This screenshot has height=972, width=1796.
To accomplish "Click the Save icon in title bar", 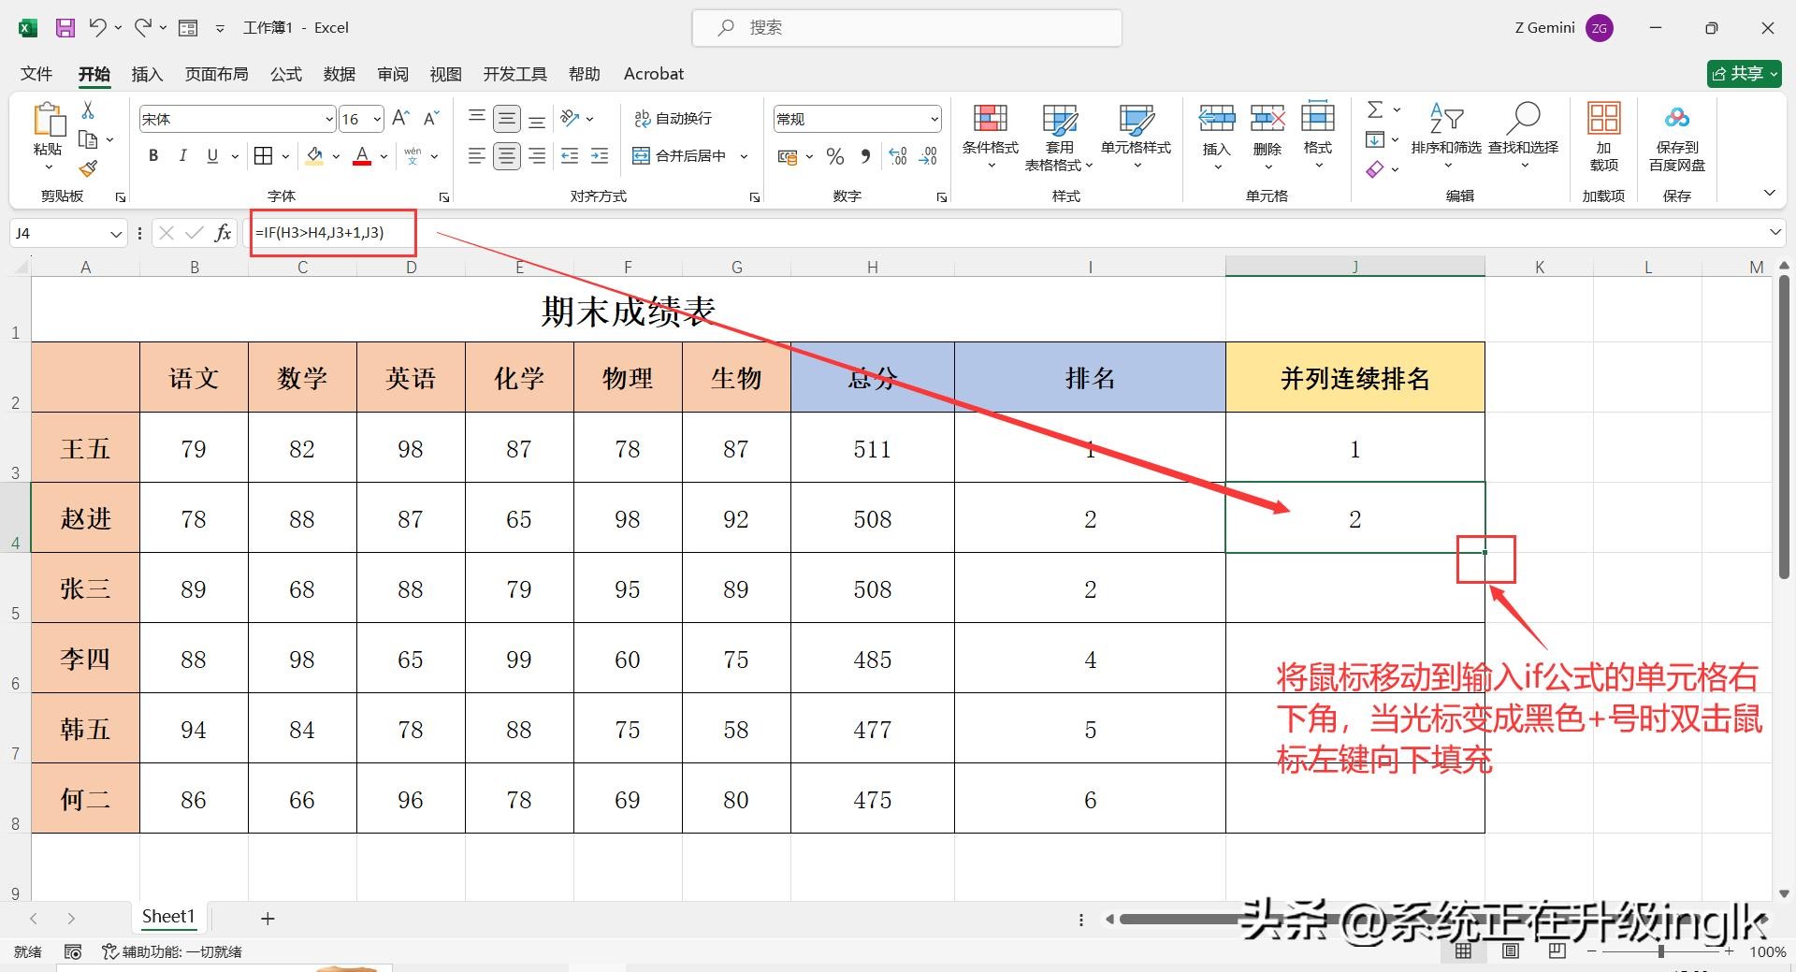I will click(65, 28).
